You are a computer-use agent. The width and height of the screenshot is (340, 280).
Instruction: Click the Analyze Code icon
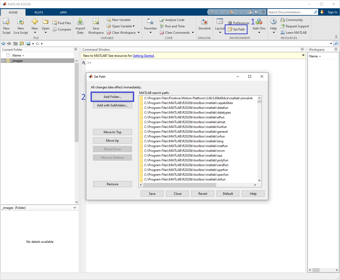pyautogui.click(x=172, y=20)
